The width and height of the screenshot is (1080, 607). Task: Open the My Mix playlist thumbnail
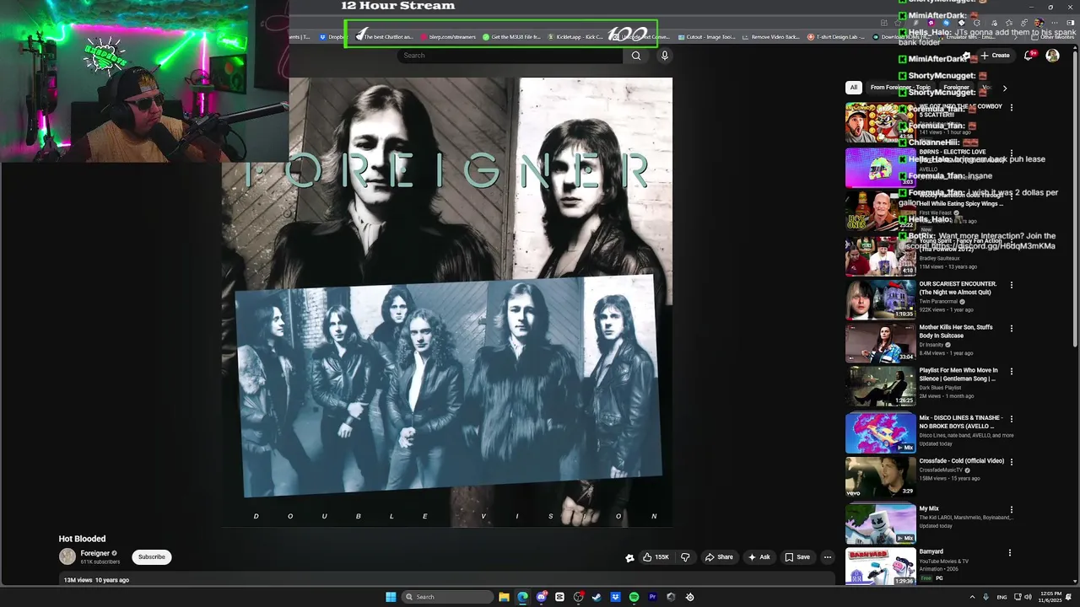click(x=880, y=524)
